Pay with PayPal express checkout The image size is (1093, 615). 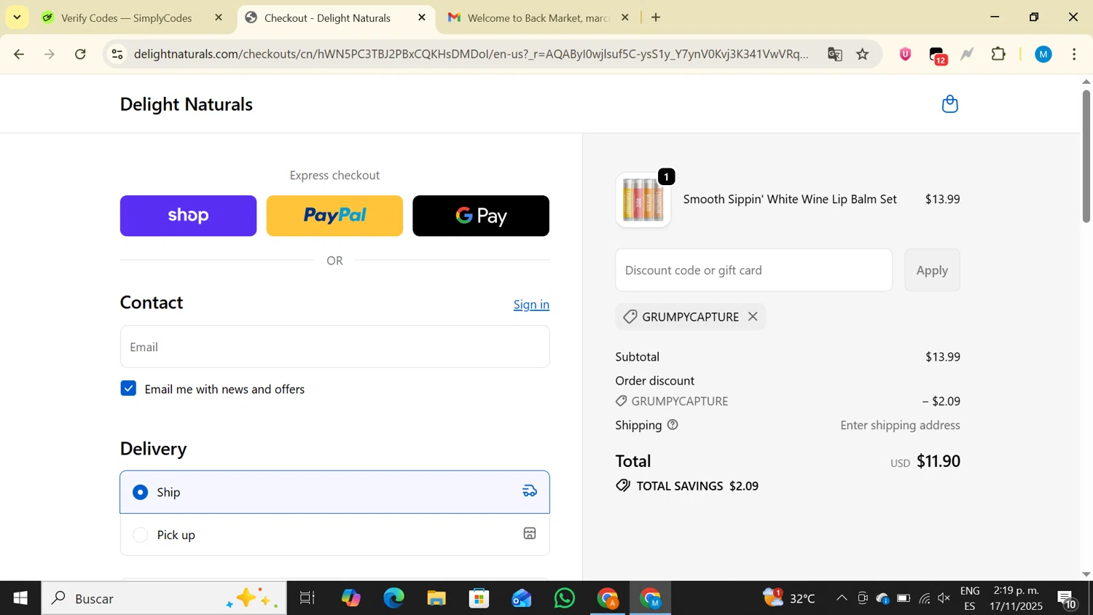click(334, 216)
